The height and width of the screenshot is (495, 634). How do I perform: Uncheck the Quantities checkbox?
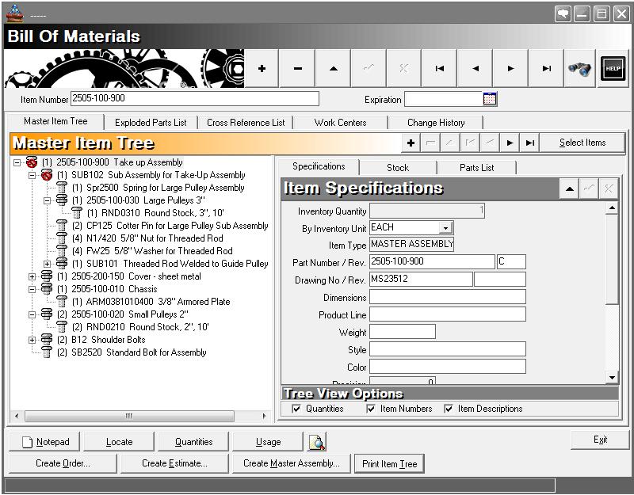click(x=296, y=409)
